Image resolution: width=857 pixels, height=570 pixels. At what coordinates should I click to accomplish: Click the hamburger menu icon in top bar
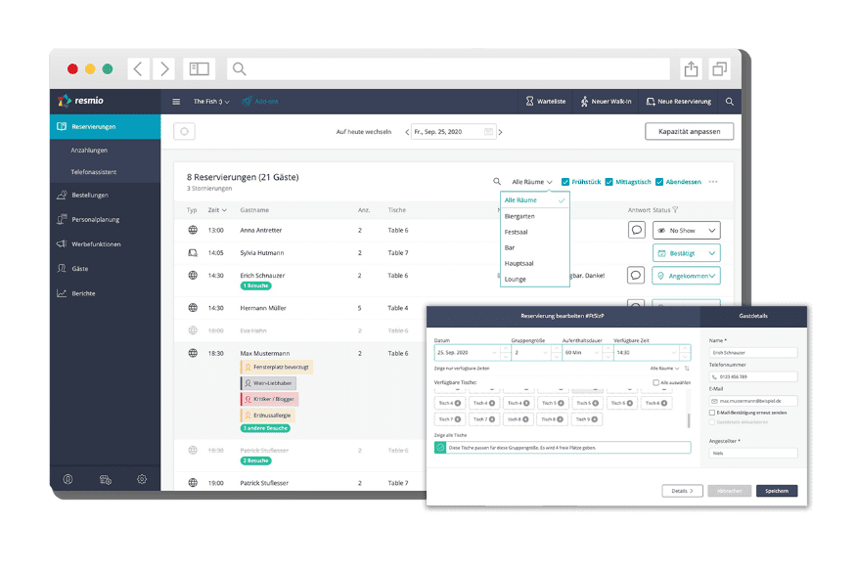tap(176, 102)
